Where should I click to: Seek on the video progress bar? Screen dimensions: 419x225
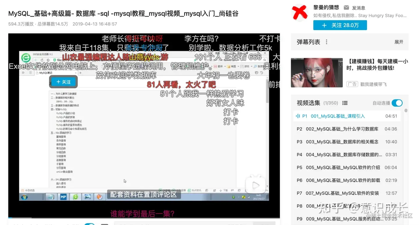pyautogui.click(x=144, y=218)
